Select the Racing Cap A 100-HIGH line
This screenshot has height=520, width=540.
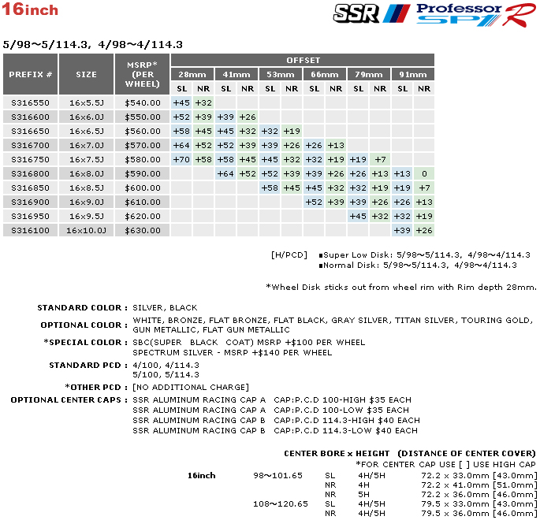click(x=272, y=400)
